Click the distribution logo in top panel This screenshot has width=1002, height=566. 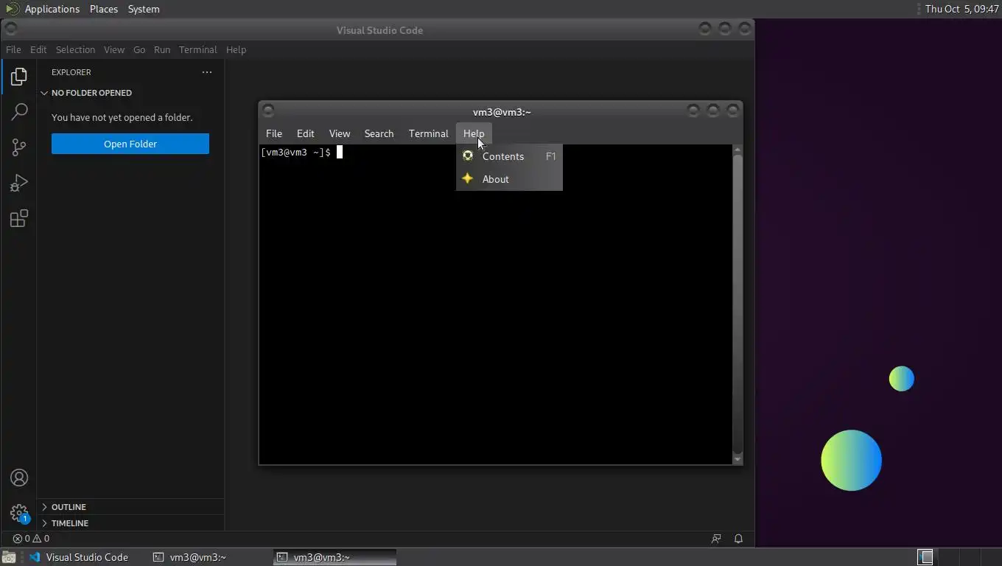coord(12,9)
